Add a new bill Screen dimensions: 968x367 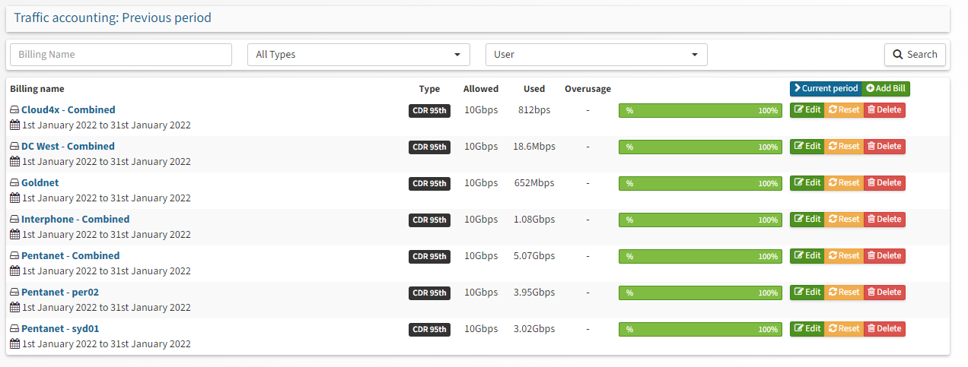click(886, 89)
